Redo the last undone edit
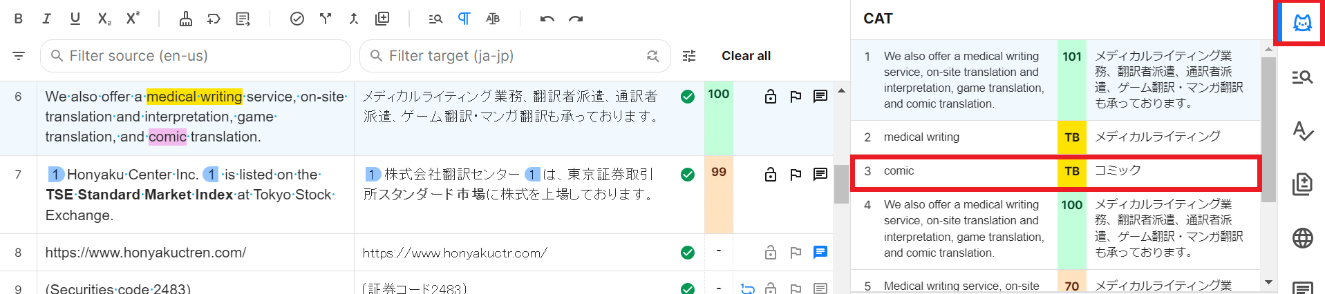The width and height of the screenshot is (1325, 294). pyautogui.click(x=576, y=19)
